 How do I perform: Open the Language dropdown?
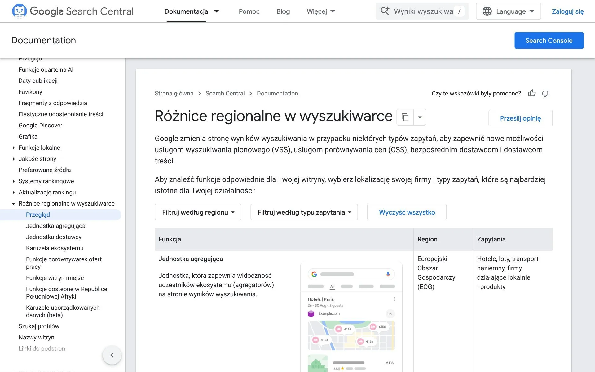coord(508,11)
